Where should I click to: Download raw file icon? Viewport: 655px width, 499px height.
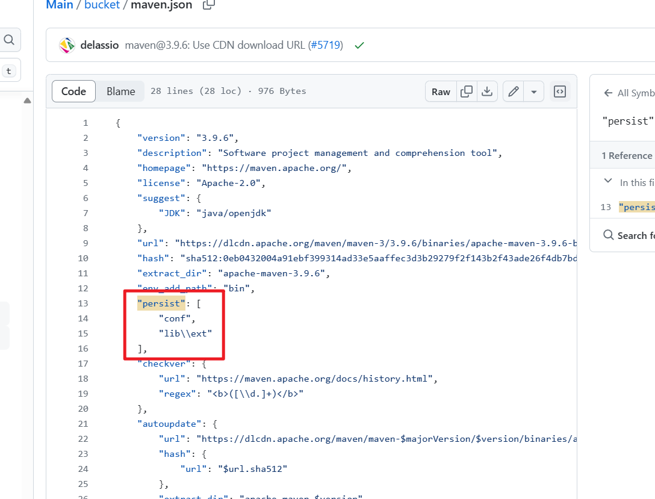tap(487, 91)
